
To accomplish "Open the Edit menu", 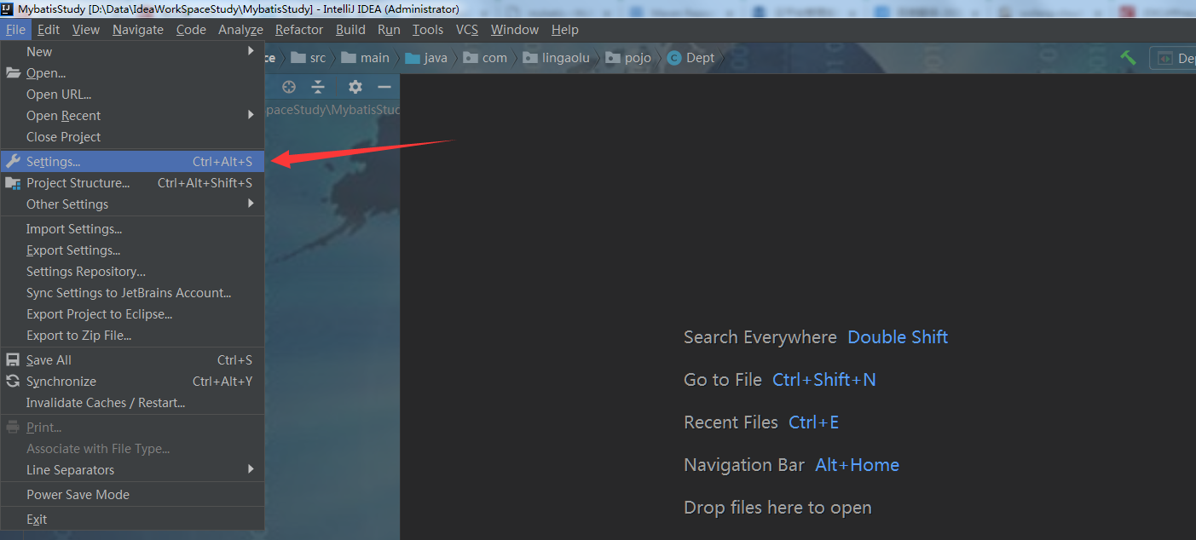I will 49,30.
